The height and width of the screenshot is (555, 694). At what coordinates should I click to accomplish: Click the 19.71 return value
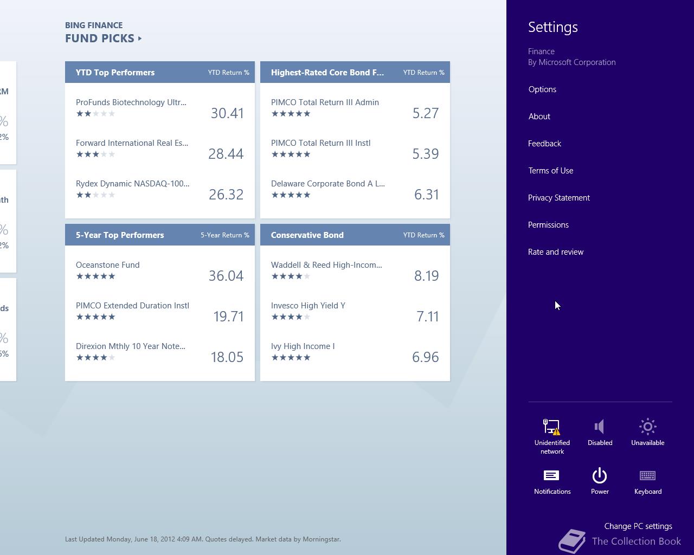pyautogui.click(x=228, y=317)
